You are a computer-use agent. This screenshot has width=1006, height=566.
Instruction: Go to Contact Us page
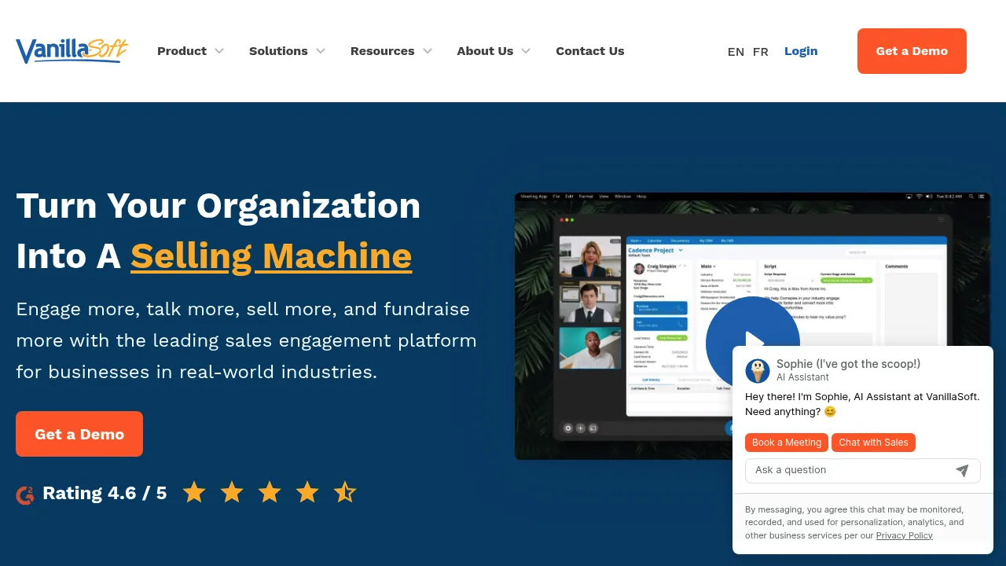589,51
